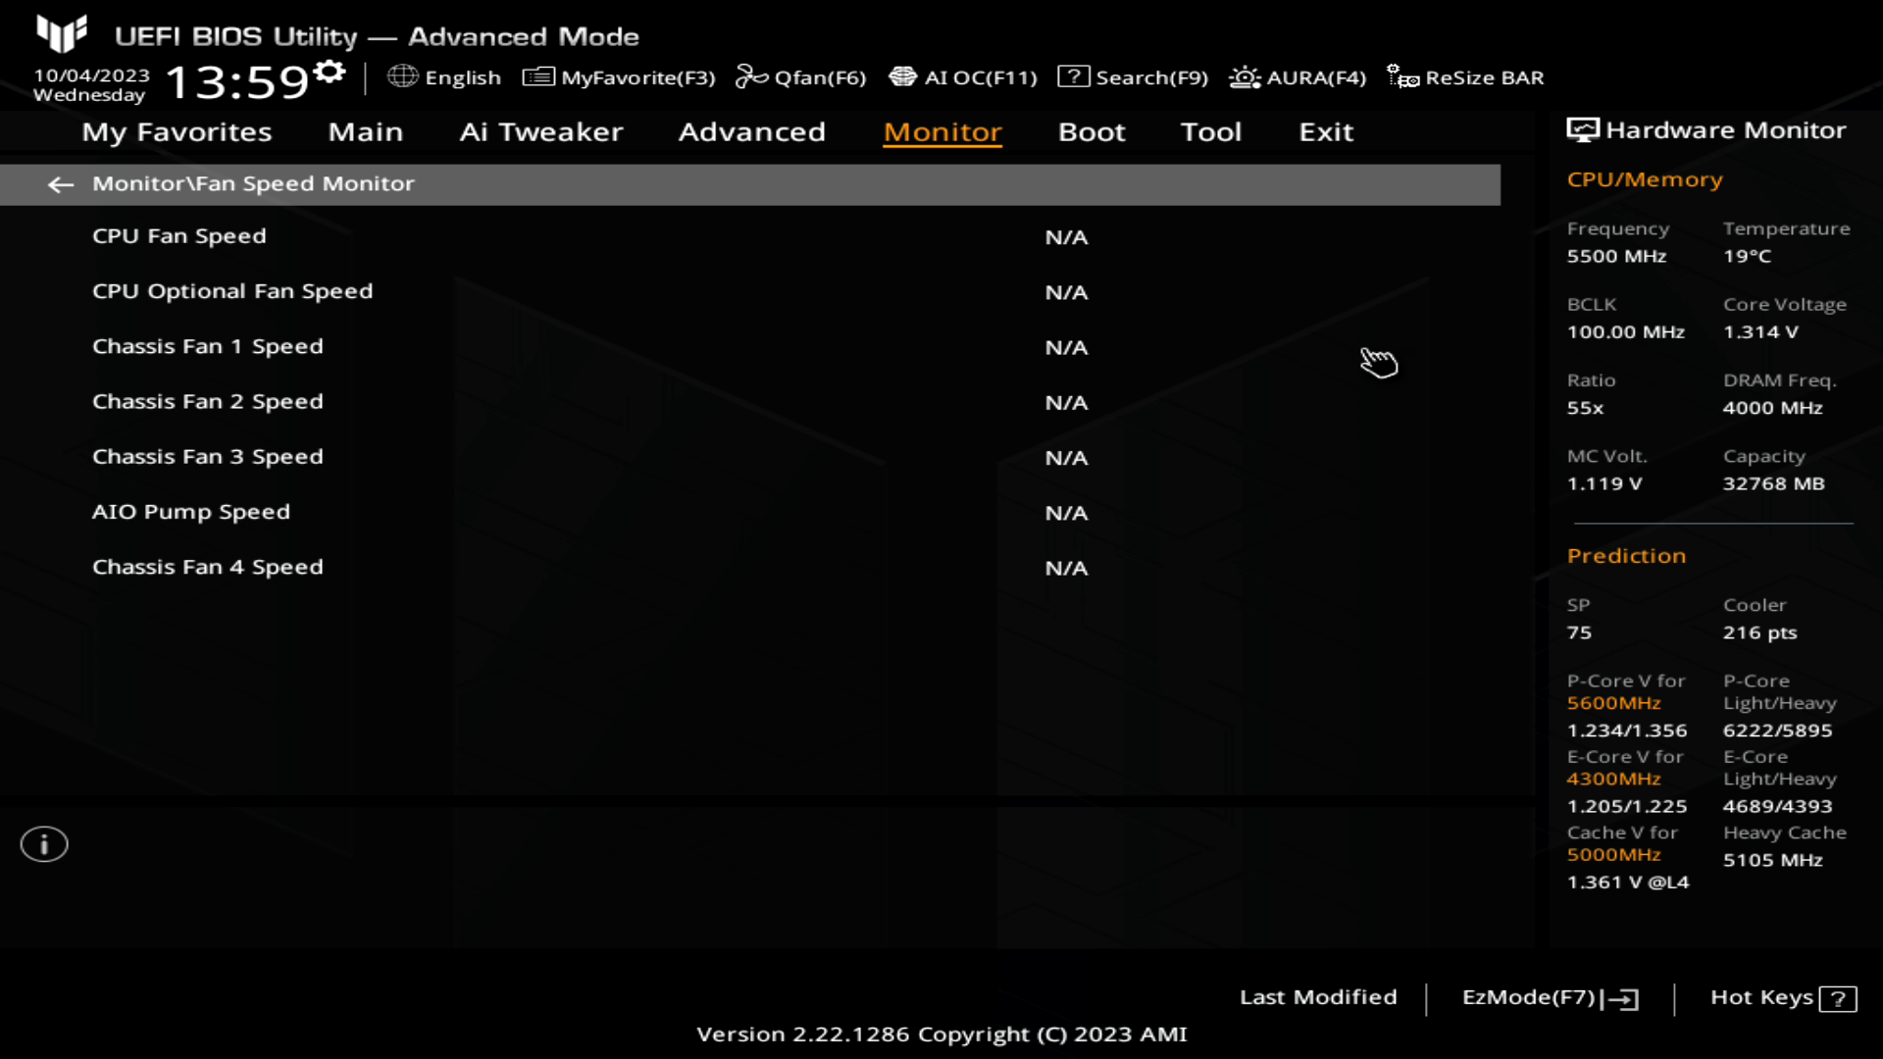The width and height of the screenshot is (1883, 1059).
Task: Click N/A value for AIO Pump Speed
Action: tap(1066, 513)
